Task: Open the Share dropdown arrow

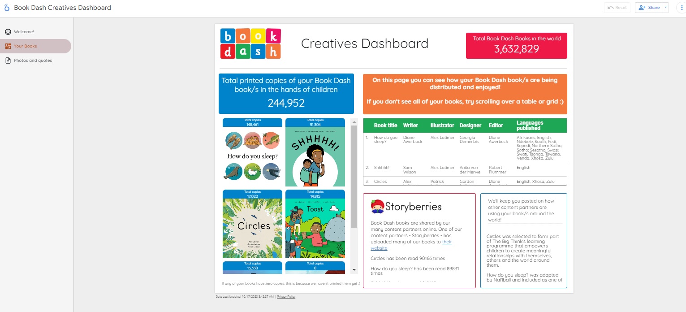Action: point(666,8)
